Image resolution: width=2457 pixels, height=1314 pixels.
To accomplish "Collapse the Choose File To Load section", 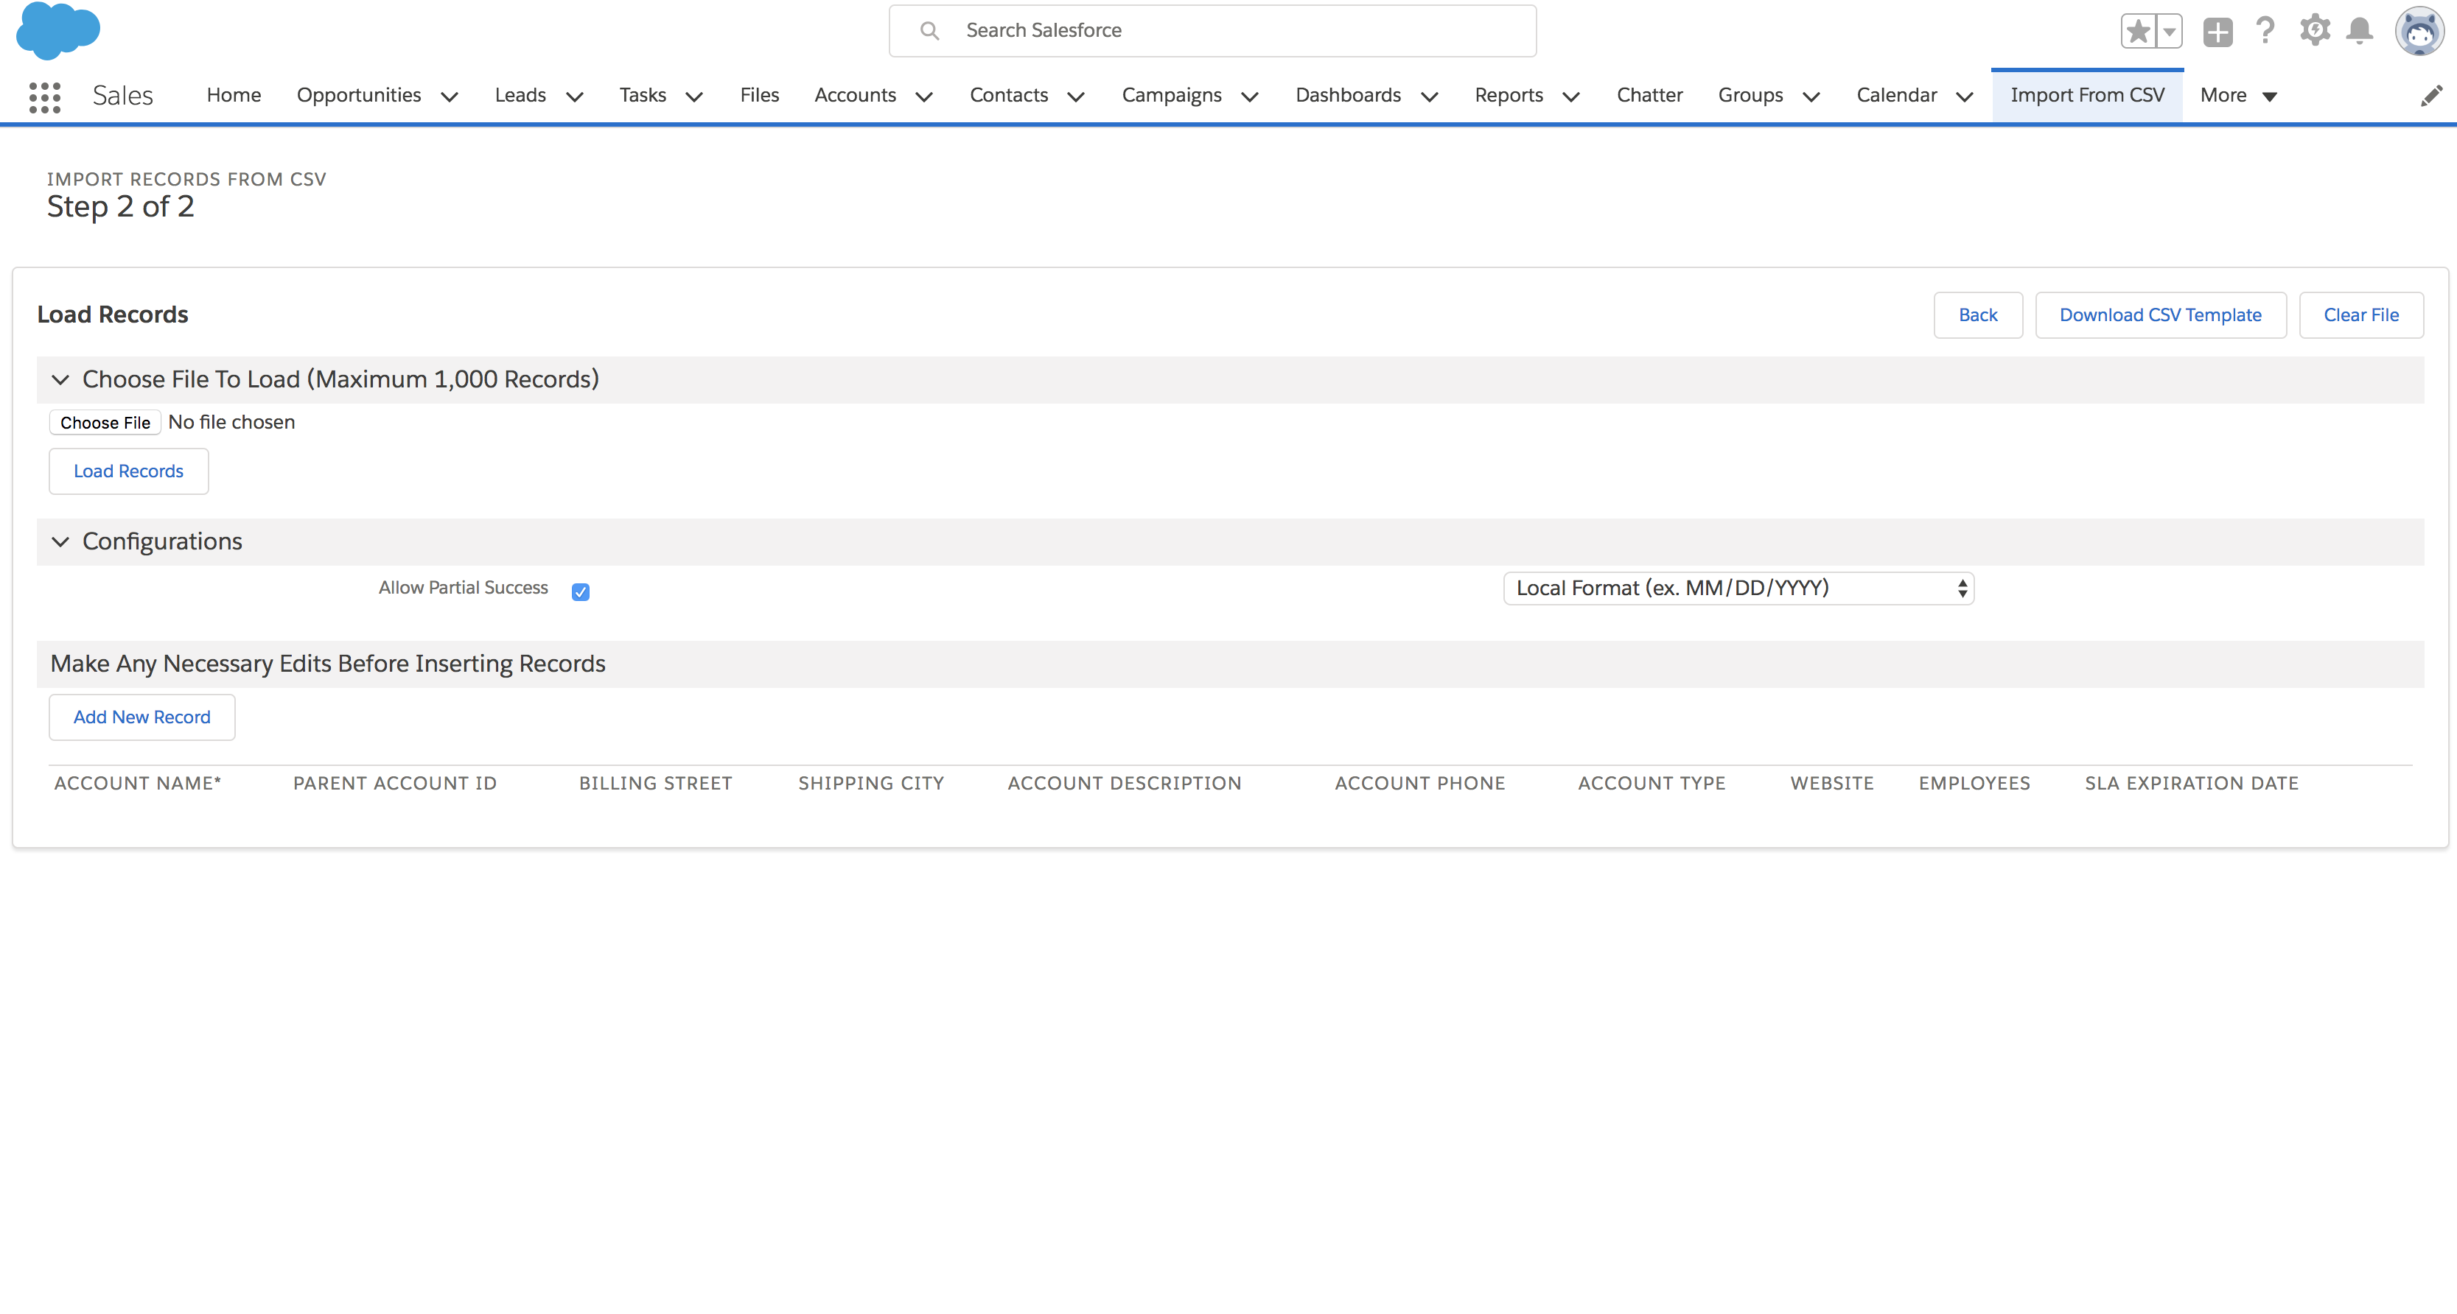I will (x=60, y=379).
